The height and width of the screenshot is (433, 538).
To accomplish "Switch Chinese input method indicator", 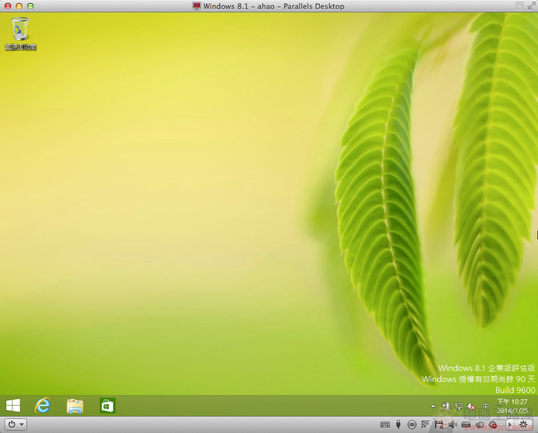I will click(486, 406).
